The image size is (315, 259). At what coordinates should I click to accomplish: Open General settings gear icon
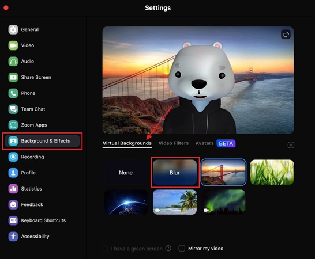[13, 30]
